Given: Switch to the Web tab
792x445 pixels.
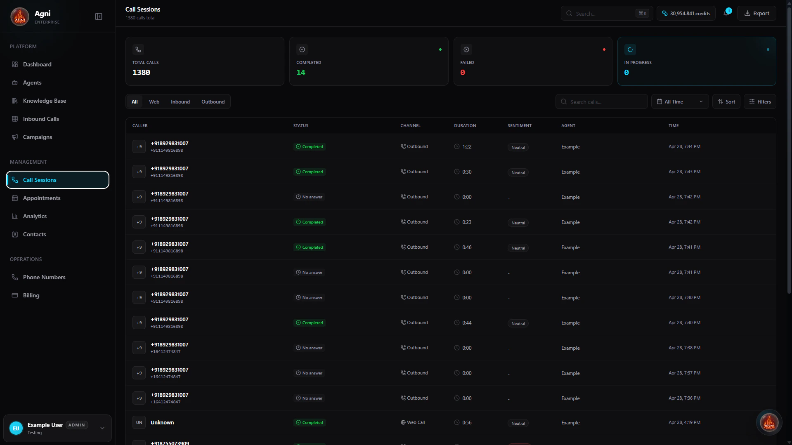Looking at the screenshot, I should [x=154, y=101].
